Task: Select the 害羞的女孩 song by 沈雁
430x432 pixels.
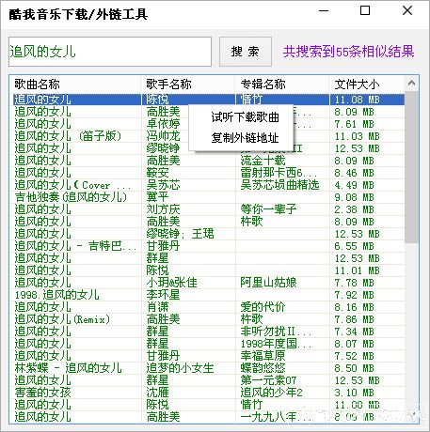Action: point(207,393)
